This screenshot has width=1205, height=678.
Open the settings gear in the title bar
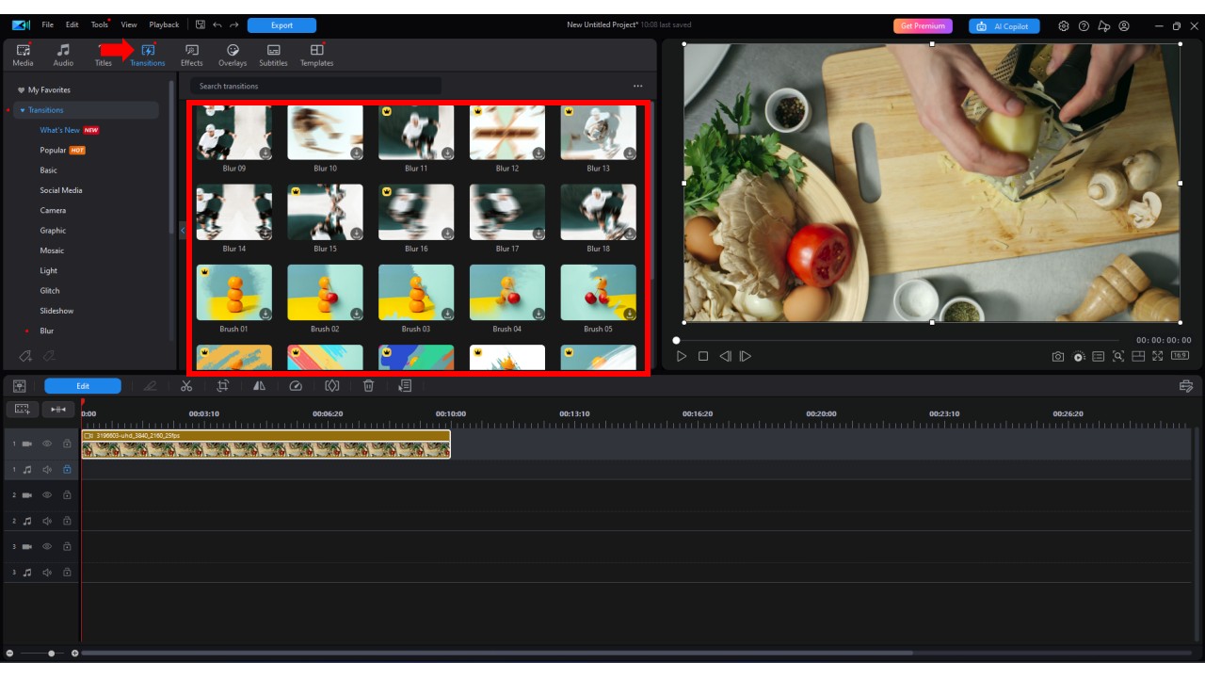[x=1064, y=26]
